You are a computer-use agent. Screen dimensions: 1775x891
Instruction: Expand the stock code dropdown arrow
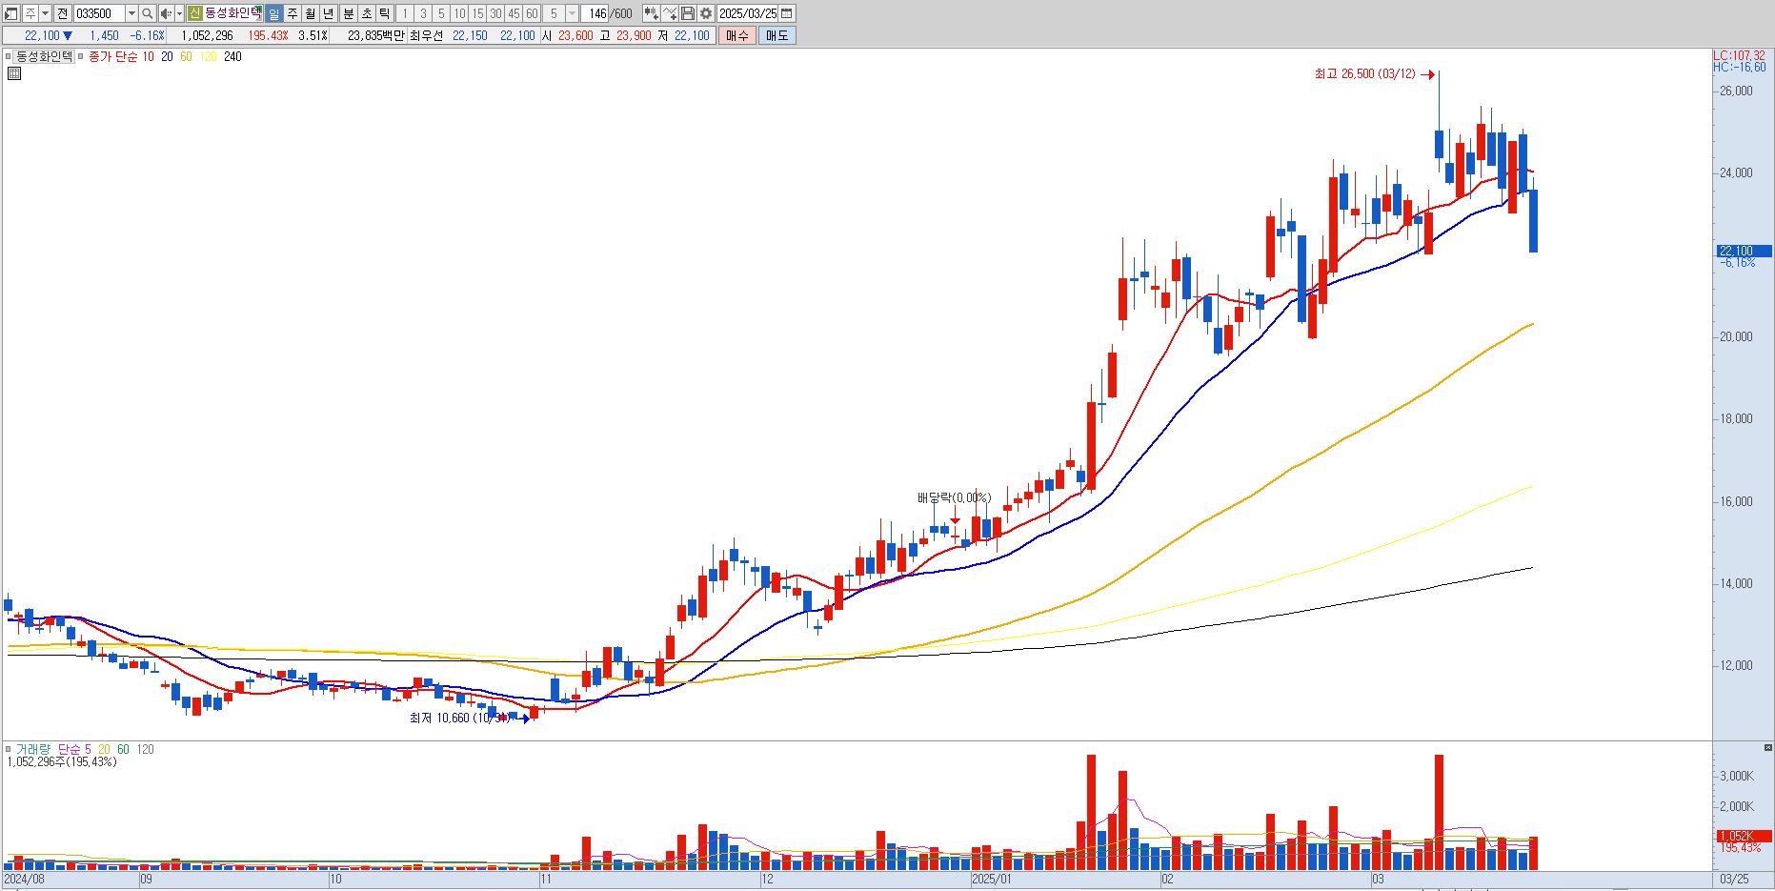(131, 13)
